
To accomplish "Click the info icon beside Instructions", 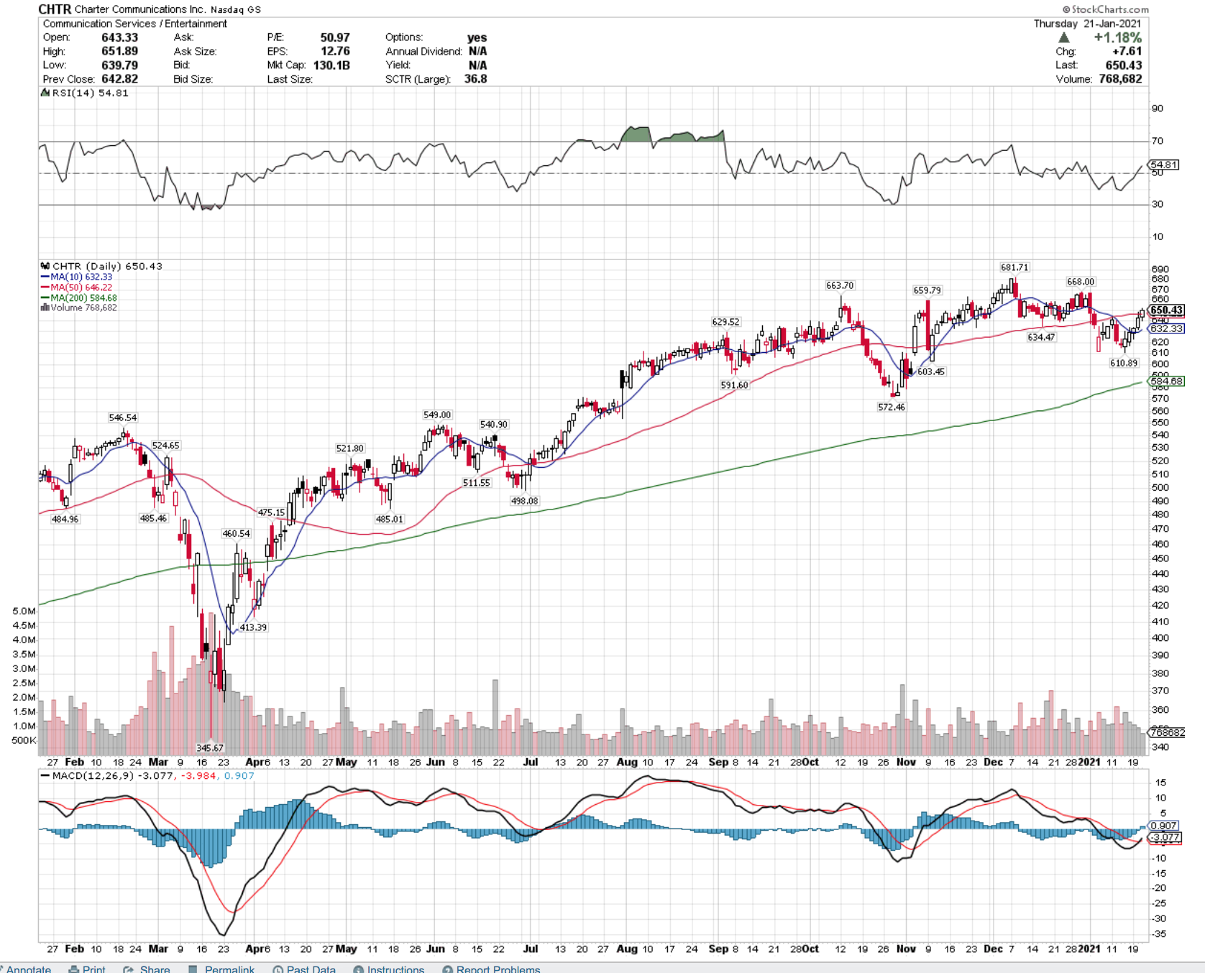I will (359, 969).
